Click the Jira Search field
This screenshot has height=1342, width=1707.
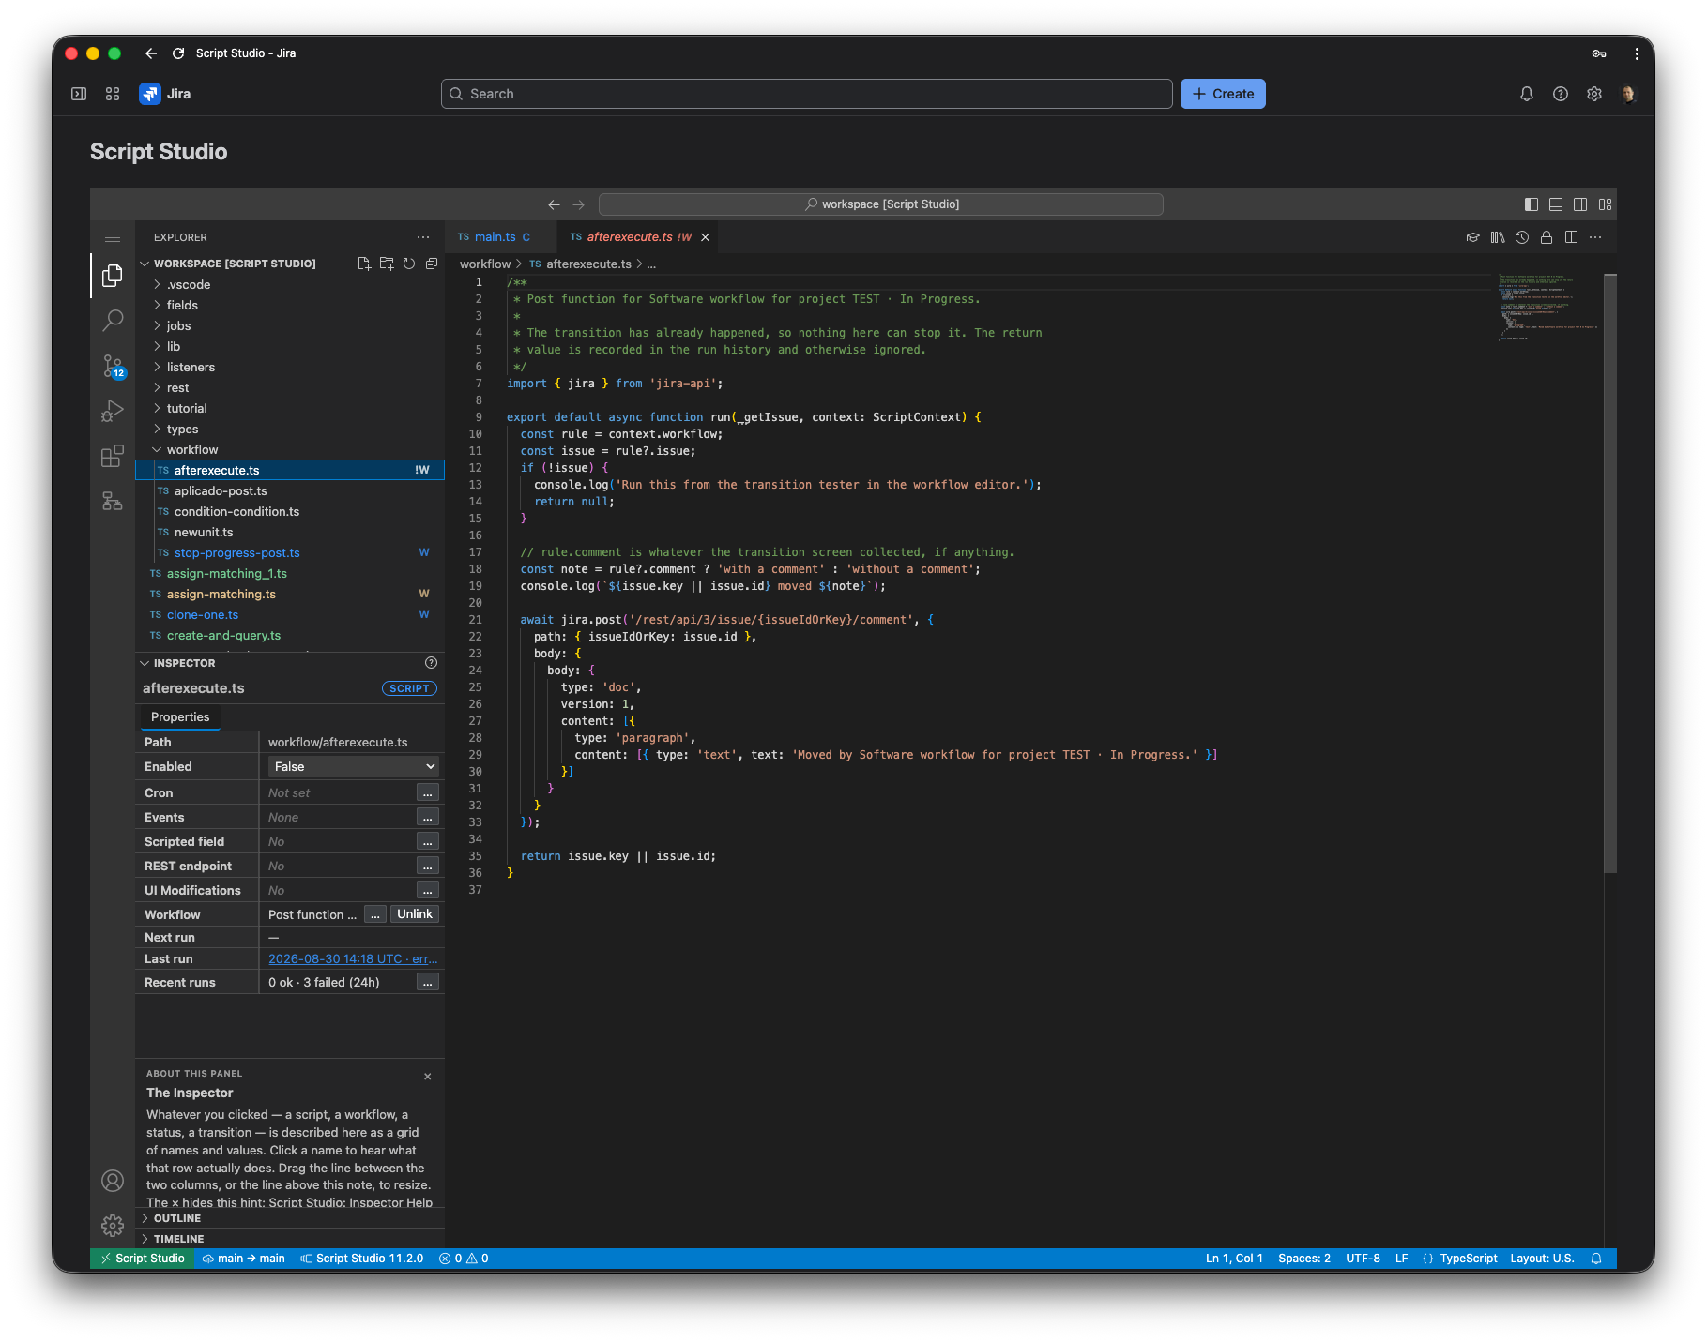point(806,94)
